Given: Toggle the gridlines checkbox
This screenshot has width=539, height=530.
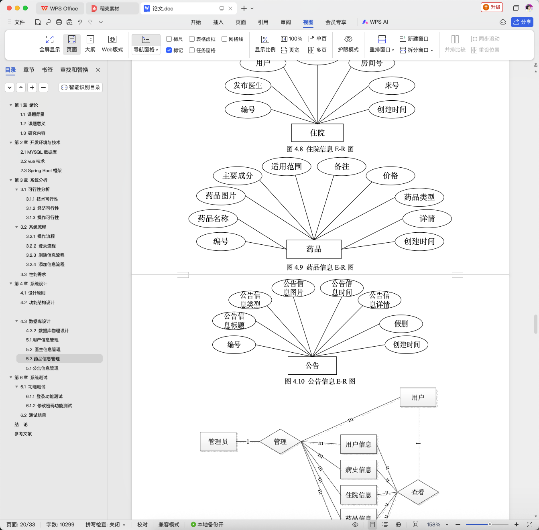Looking at the screenshot, I should pyautogui.click(x=224, y=39).
